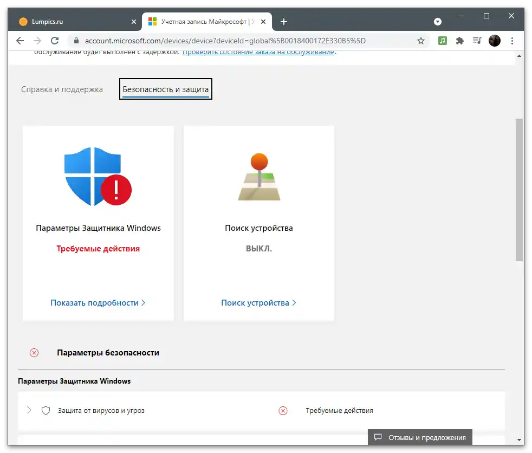The image size is (532, 453).
Task: Click the red X status icon in the virus protection row
Action: (x=283, y=411)
